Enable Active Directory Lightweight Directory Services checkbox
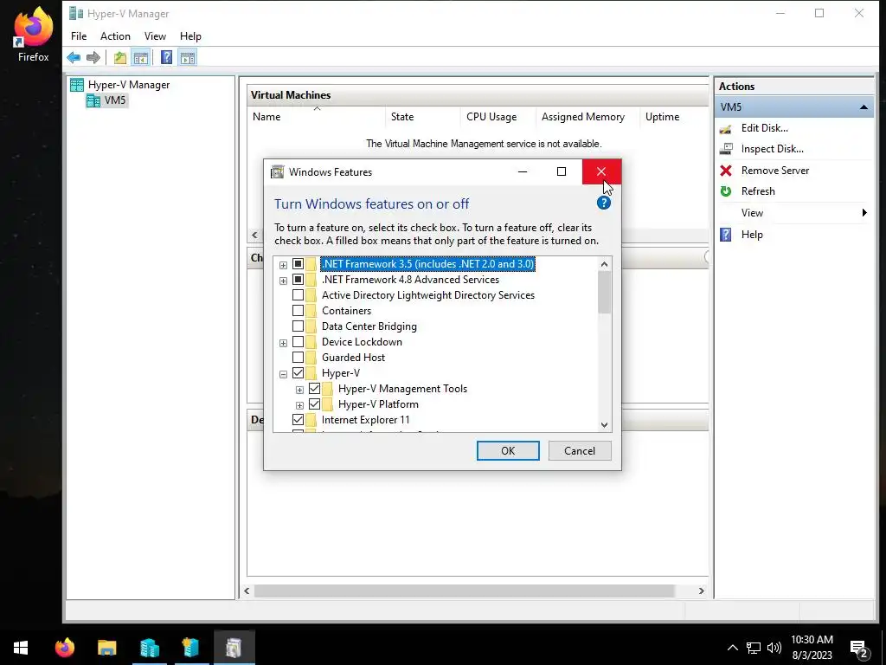The image size is (886, 665). point(298,295)
